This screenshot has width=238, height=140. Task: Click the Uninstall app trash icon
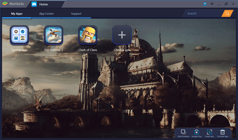[222, 132]
